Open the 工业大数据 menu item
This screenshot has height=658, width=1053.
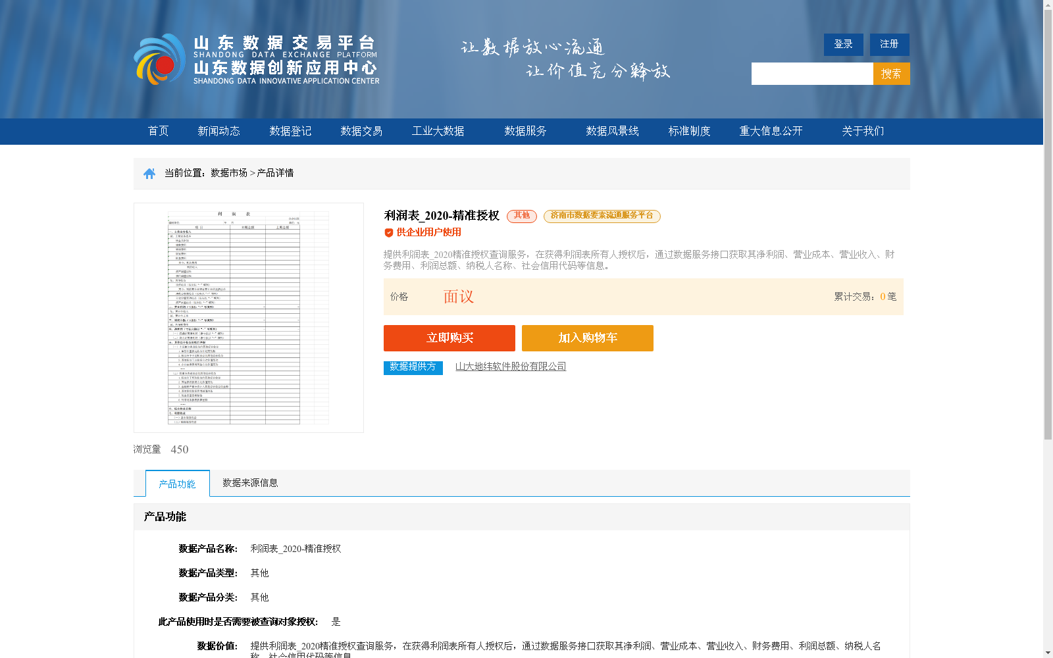click(438, 132)
